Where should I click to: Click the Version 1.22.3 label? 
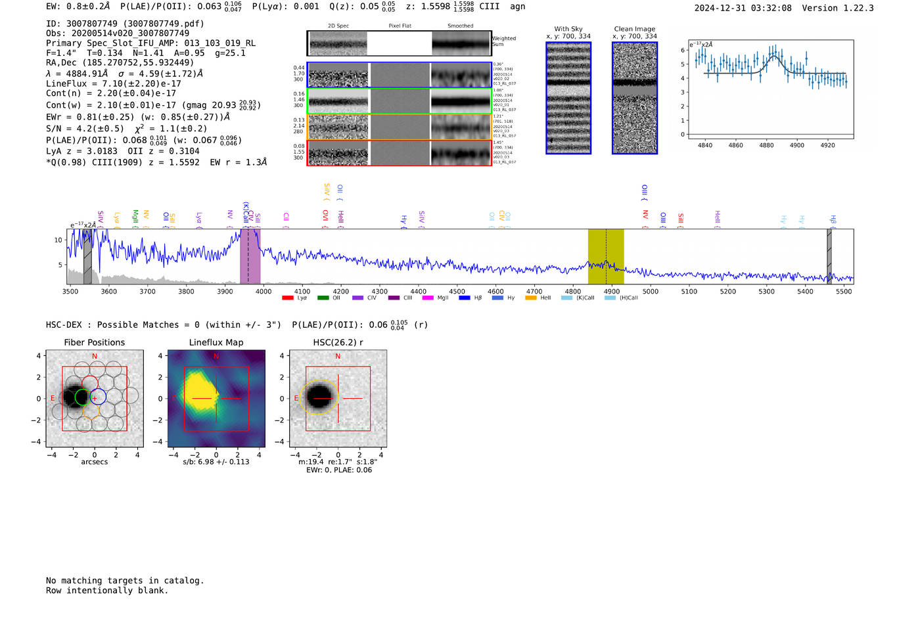point(838,9)
